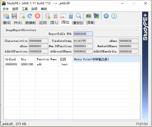Click the question mark help icon
The height and width of the screenshot is (127, 152).
pos(114,16)
